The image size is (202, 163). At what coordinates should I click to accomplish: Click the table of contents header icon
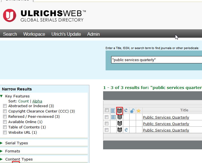113,111
